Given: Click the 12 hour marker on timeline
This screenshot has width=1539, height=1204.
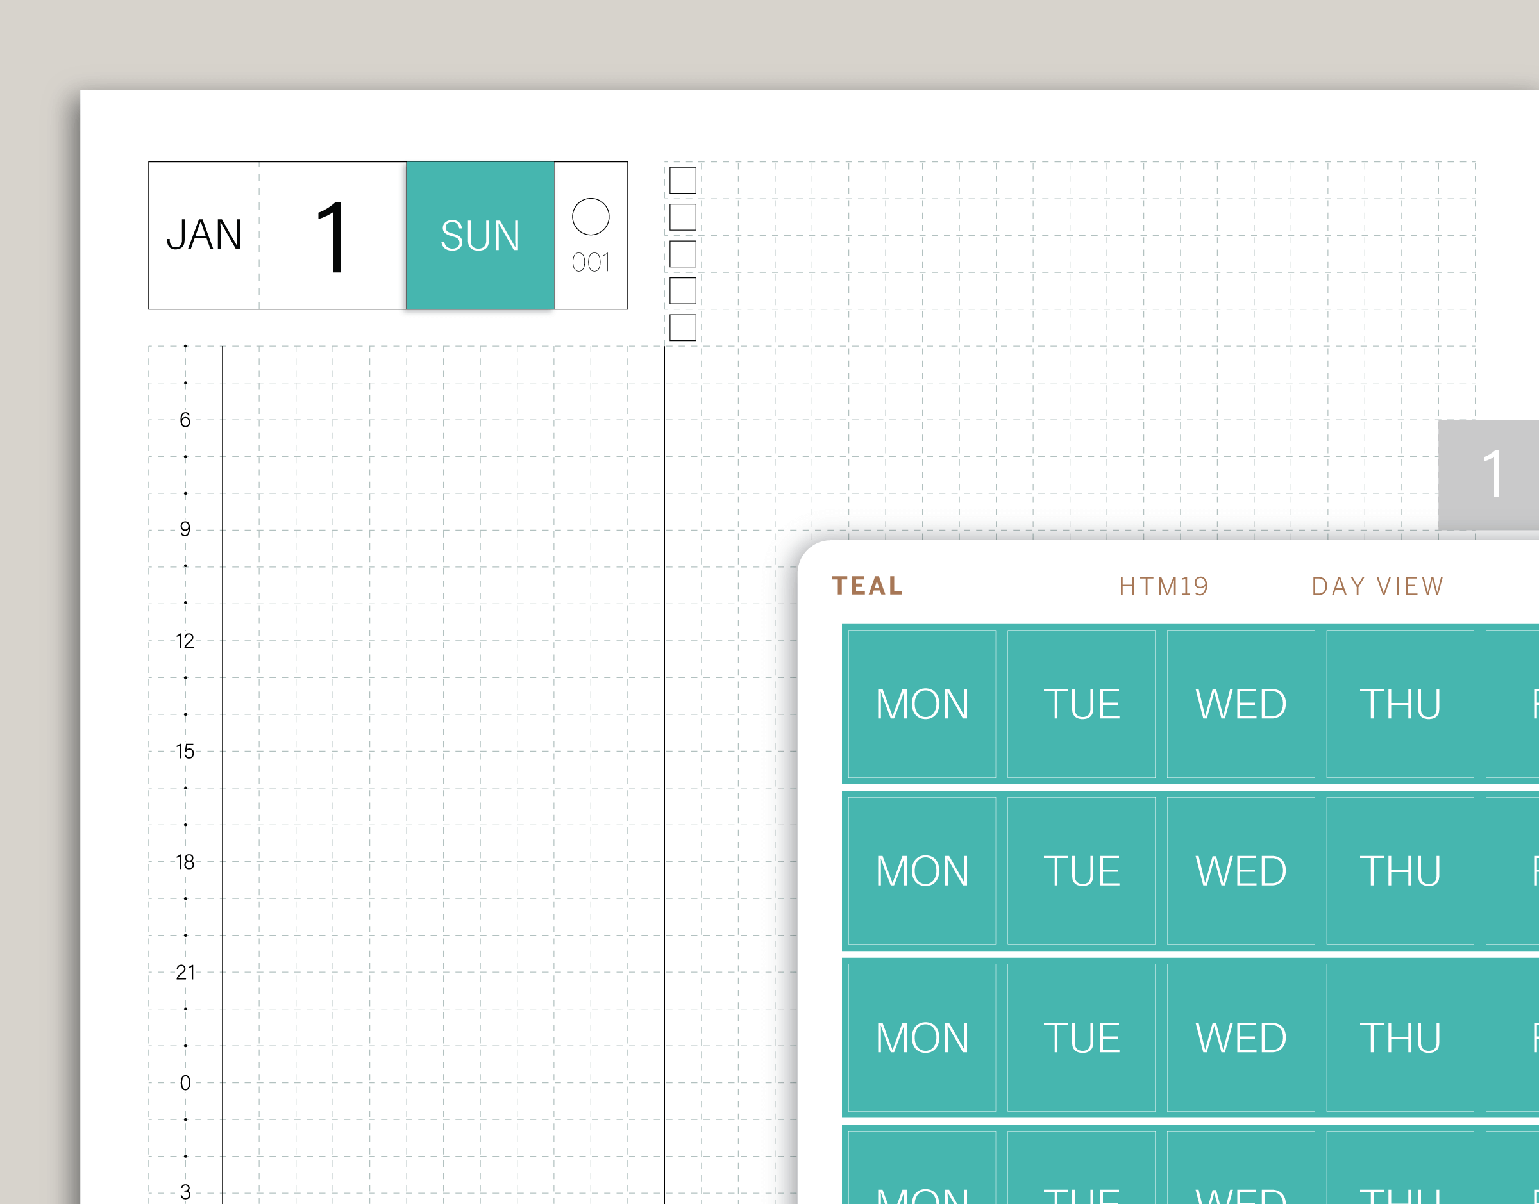Looking at the screenshot, I should pos(185,641).
